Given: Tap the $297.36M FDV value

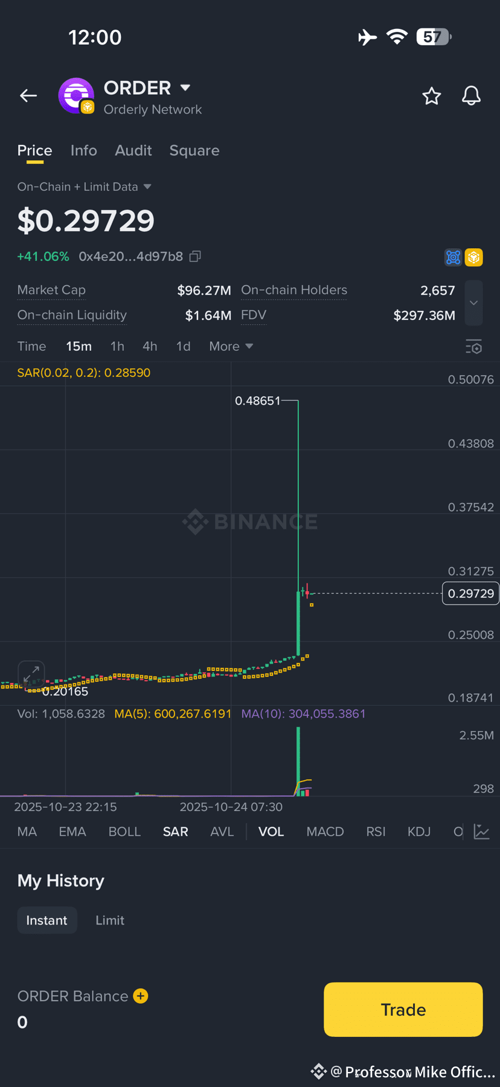Looking at the screenshot, I should tap(425, 315).
